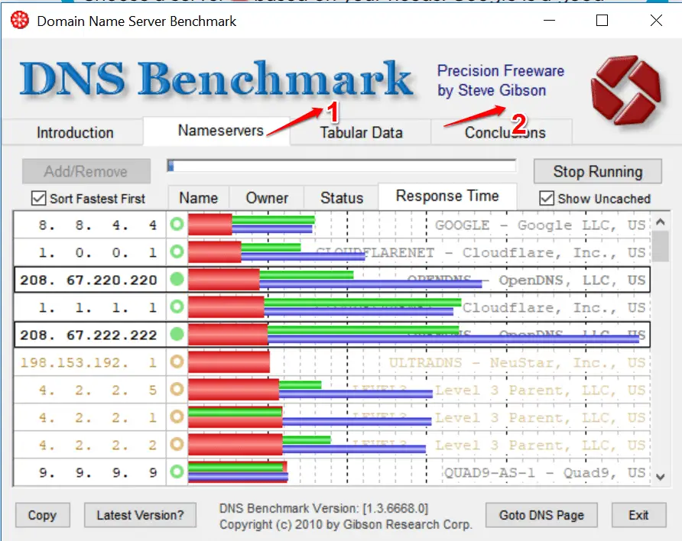Viewport: 682px width, 541px height.
Task: Minimize the Domain Name Server Benchmark window
Action: 549,21
